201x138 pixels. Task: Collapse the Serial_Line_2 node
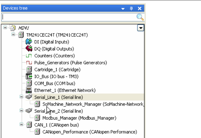21,110
